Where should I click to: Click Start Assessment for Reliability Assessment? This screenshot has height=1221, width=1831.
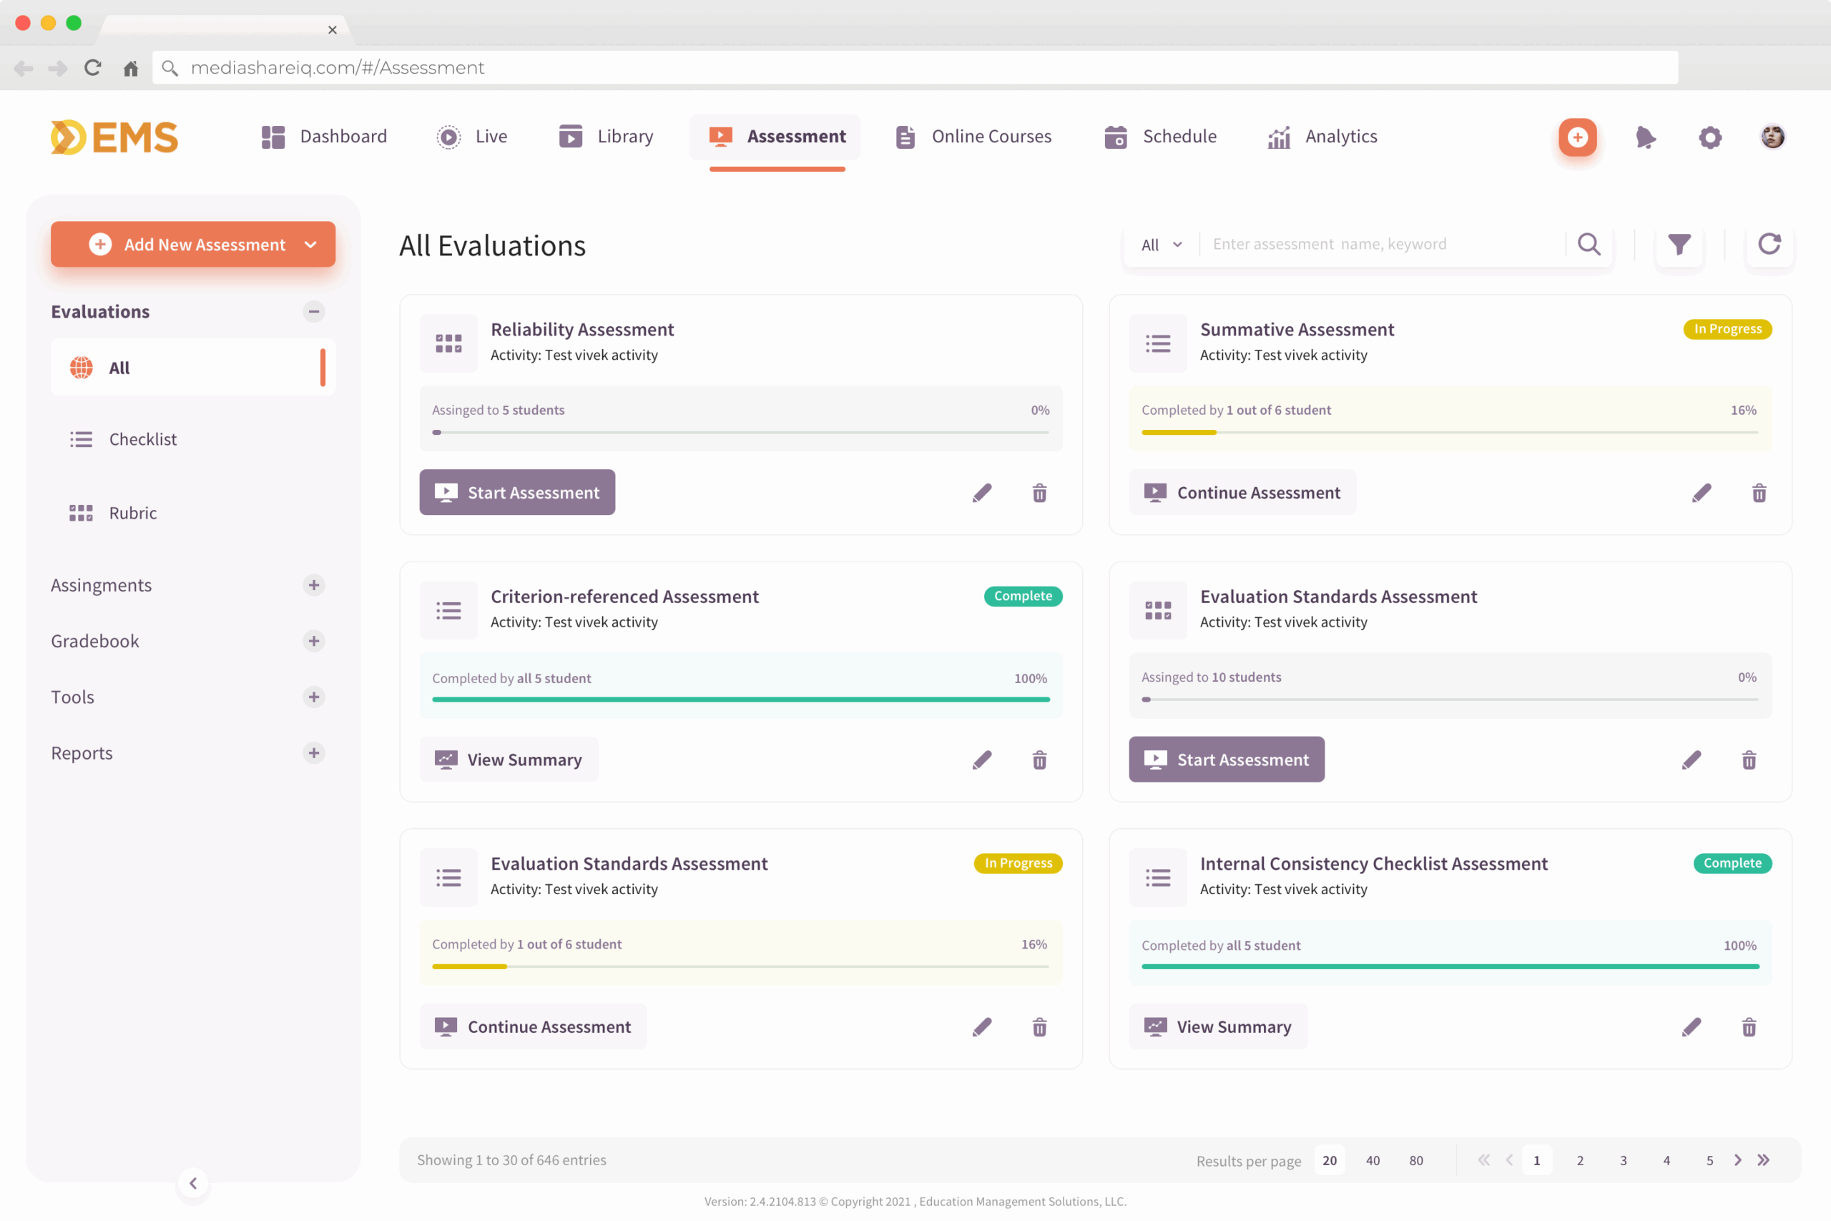(x=517, y=493)
